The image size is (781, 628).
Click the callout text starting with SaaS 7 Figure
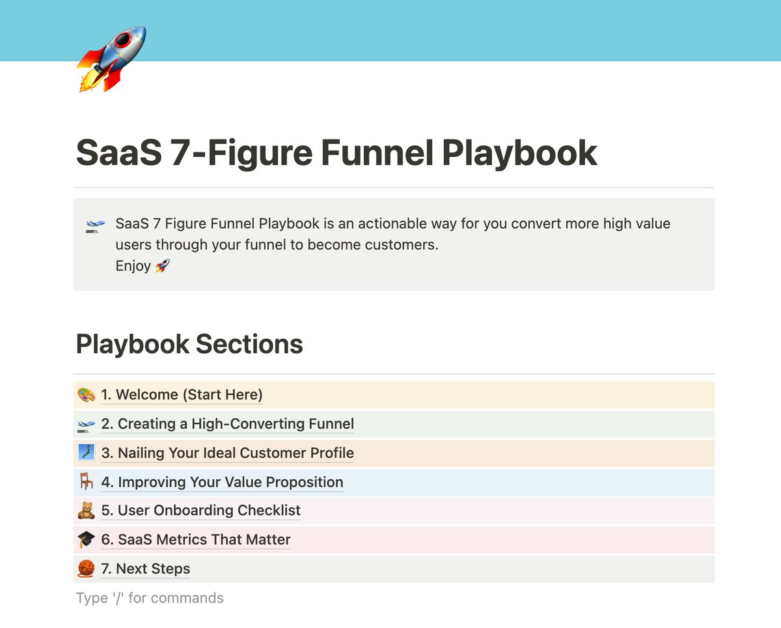(x=393, y=235)
